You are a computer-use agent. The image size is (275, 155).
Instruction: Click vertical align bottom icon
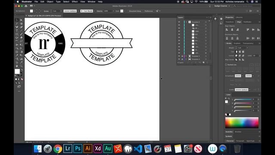click(258, 30)
